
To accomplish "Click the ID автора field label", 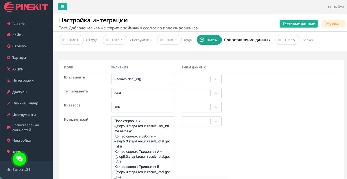I will (x=72, y=105).
